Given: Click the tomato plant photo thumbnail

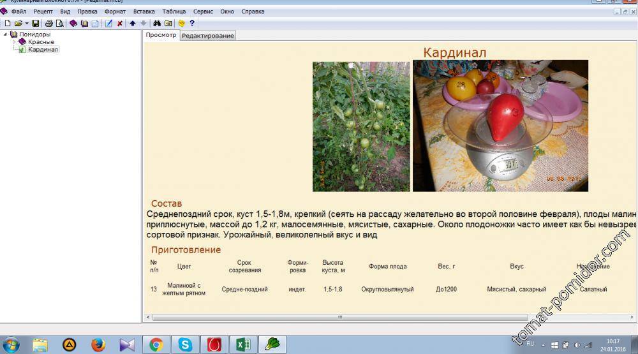Looking at the screenshot, I should tap(361, 126).
